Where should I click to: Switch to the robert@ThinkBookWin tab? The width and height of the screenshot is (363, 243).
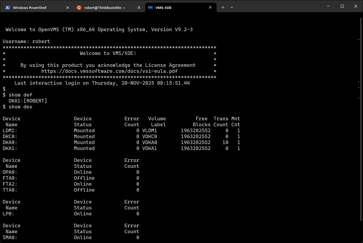[104, 7]
